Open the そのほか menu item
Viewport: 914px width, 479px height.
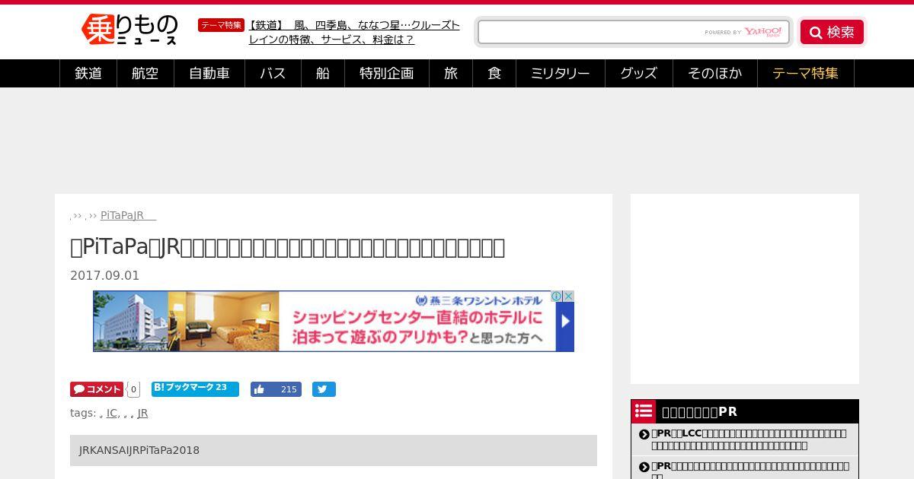(x=715, y=73)
